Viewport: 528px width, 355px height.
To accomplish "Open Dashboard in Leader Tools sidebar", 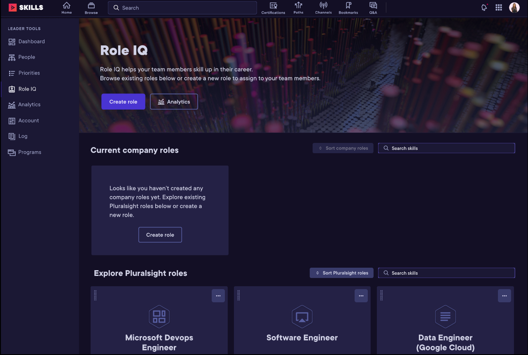I will click(26, 42).
